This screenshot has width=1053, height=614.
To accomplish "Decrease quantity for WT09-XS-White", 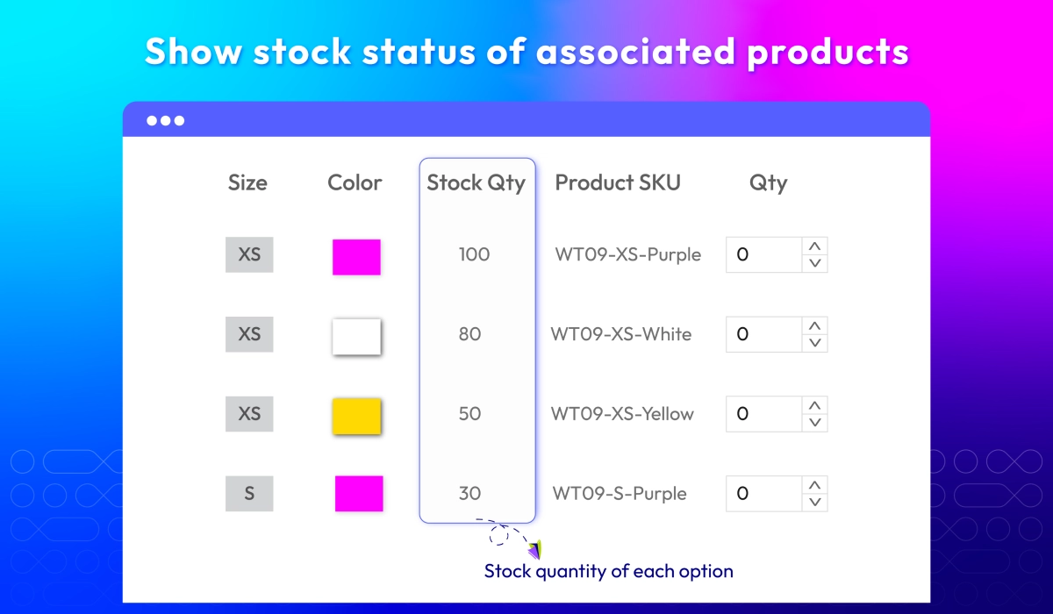I will (815, 343).
